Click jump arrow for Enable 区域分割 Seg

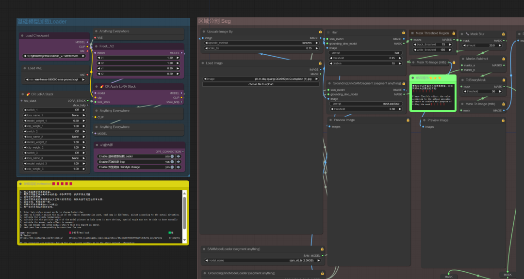pos(179,161)
